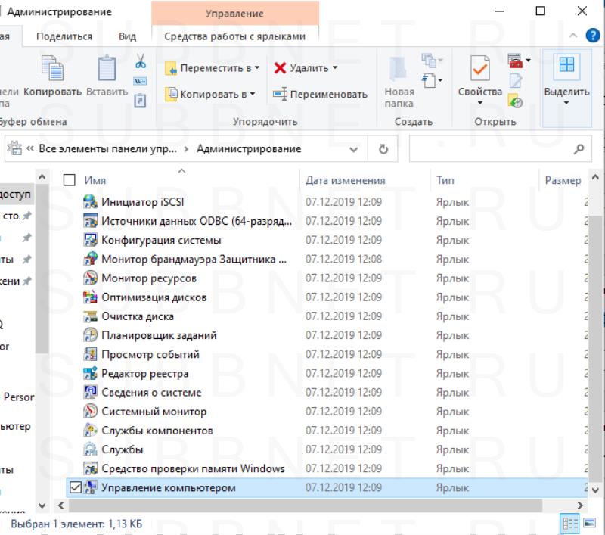The height and width of the screenshot is (535, 605).
Task: Click the scissors Cut icon in ribbon
Action: coord(140,61)
